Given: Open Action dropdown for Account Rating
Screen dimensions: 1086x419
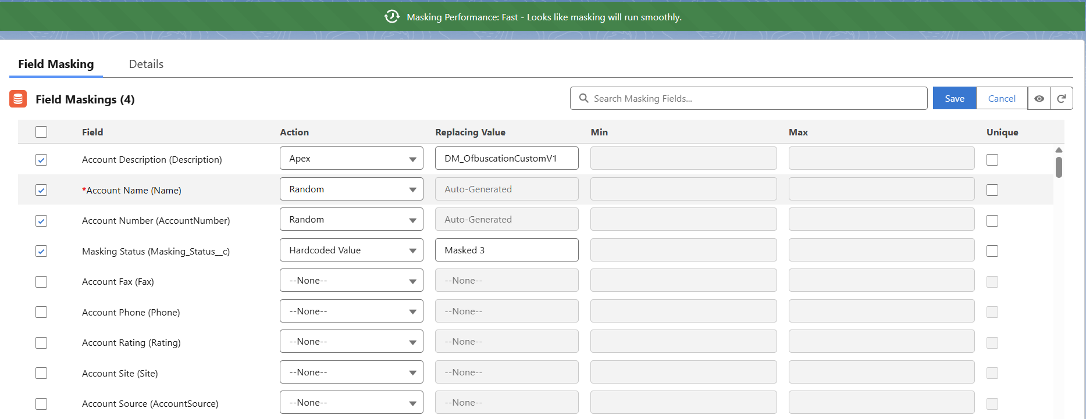Looking at the screenshot, I should click(x=351, y=342).
